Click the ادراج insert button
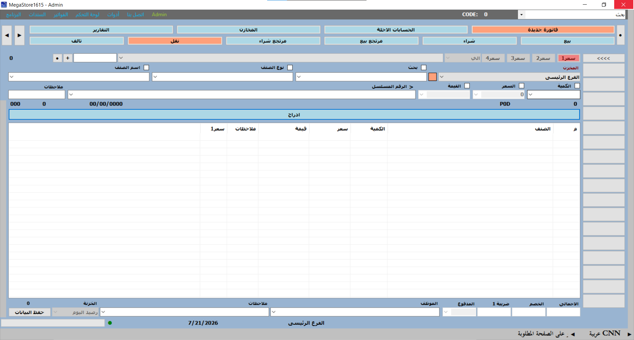634x340 pixels. point(294,115)
